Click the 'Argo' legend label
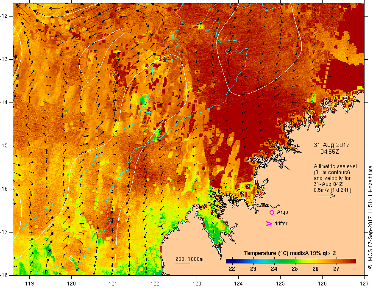 tap(282, 213)
